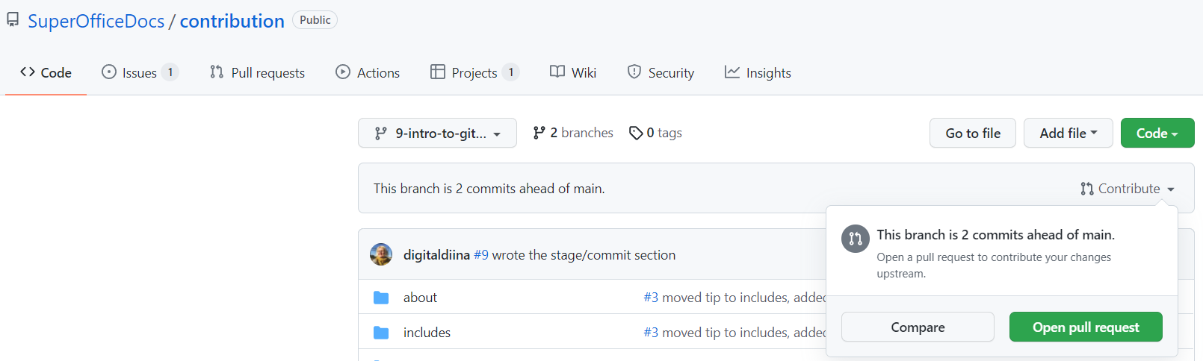This screenshot has width=1203, height=361.
Task: Open the #3 link in the about row
Action: [x=651, y=298]
